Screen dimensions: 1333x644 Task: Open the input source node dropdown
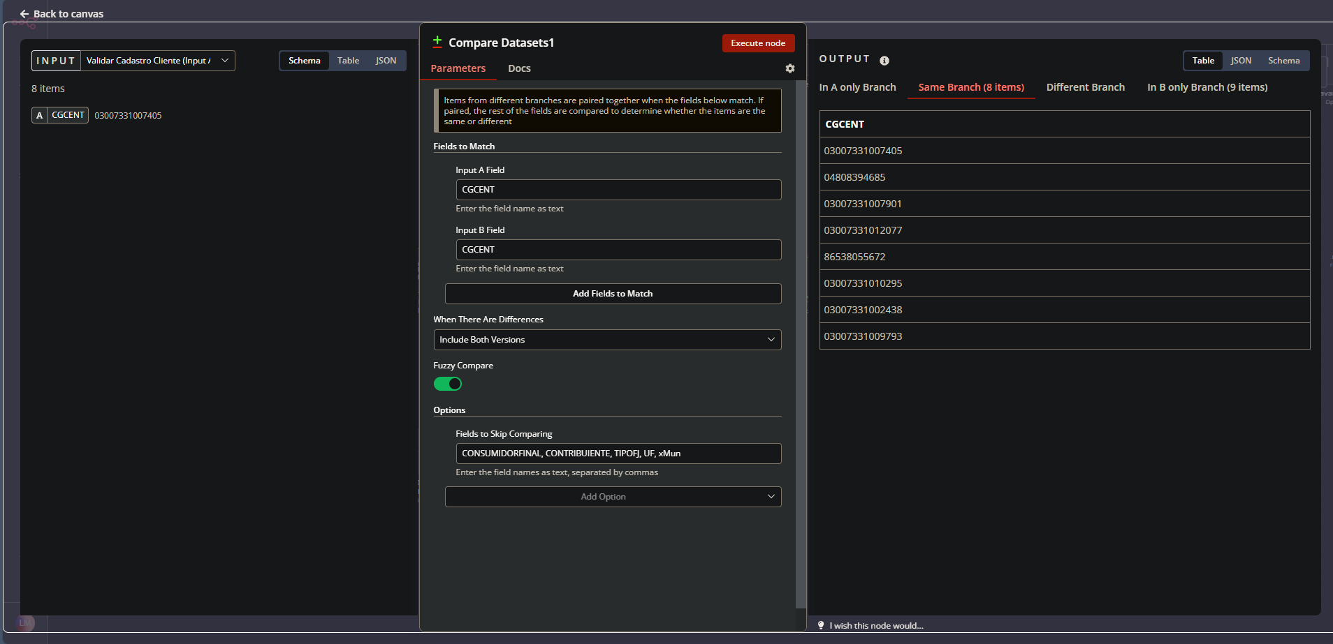pyautogui.click(x=158, y=61)
